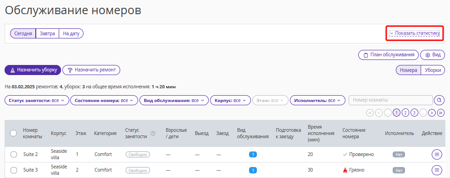
Task: Switch to the Уборки view tab
Action: click(x=433, y=70)
